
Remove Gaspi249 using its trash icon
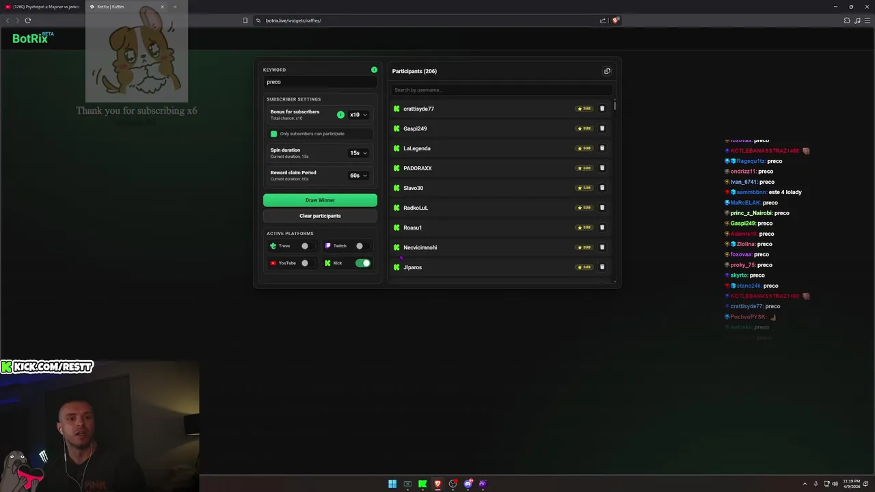coord(602,128)
